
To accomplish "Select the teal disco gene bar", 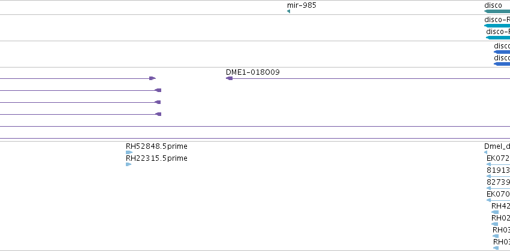I will point(497,11).
